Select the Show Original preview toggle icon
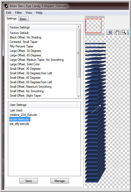Screen dimensions: 131x192 110,32
